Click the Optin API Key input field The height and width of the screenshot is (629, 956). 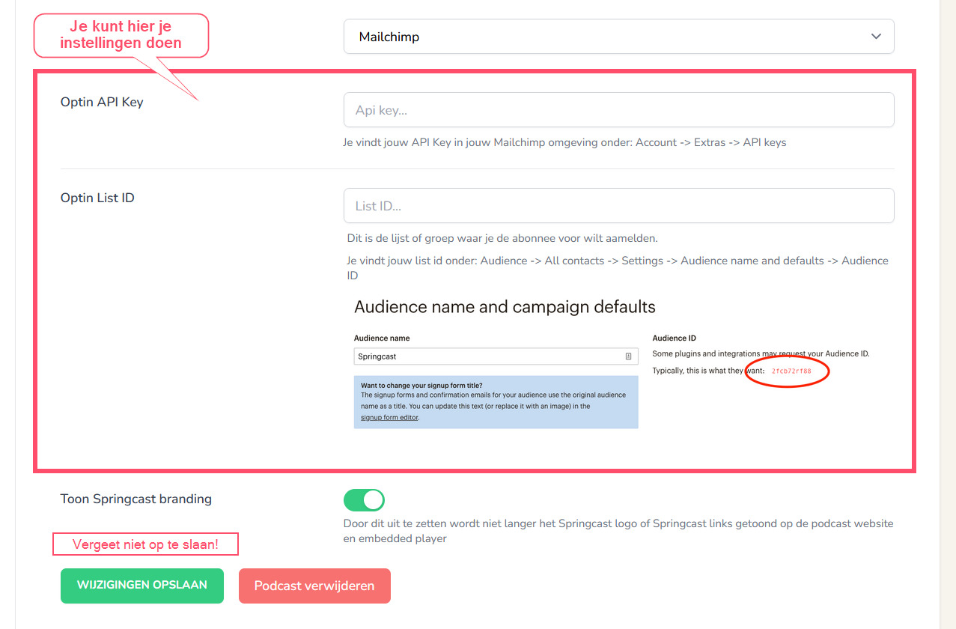coord(618,110)
